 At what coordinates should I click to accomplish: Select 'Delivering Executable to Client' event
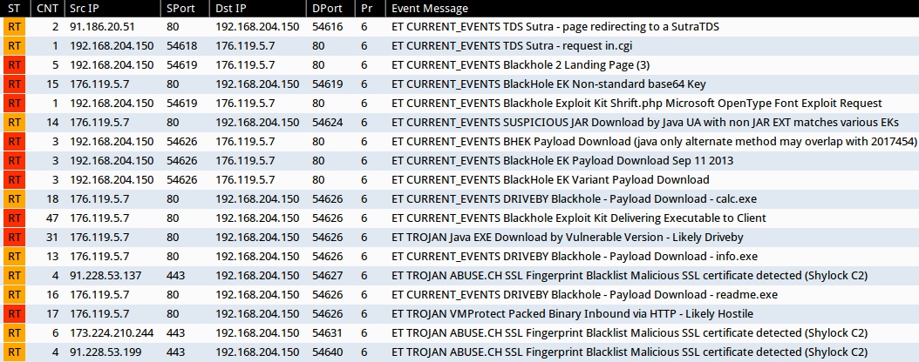pos(579,218)
